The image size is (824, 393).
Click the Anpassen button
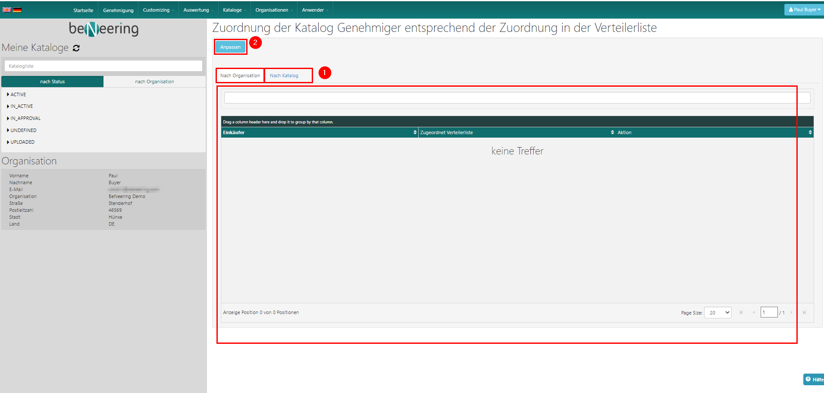(x=230, y=47)
